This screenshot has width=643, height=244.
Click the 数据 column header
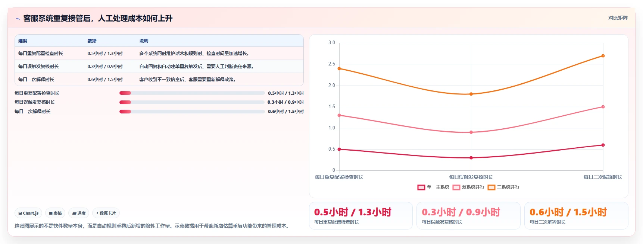point(92,41)
